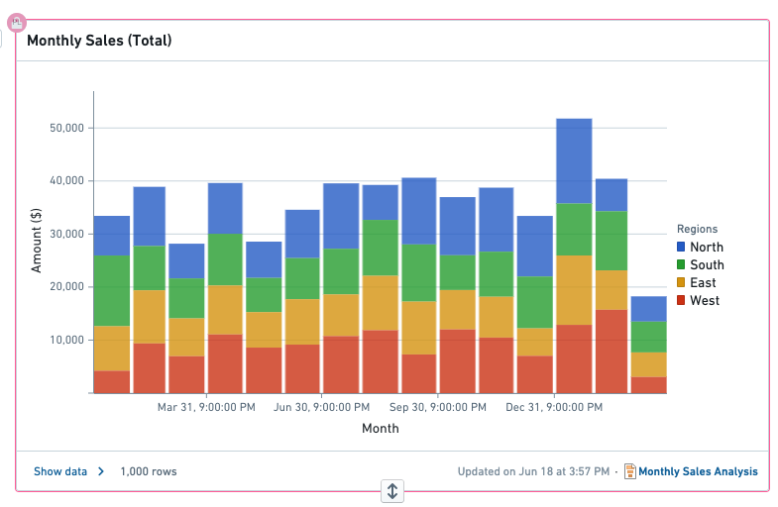
Task: Toggle the East legend orange swatch
Action: pos(681,282)
